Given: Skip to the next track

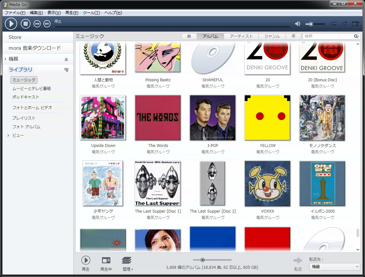Looking at the screenshot, I should pos(47,24).
